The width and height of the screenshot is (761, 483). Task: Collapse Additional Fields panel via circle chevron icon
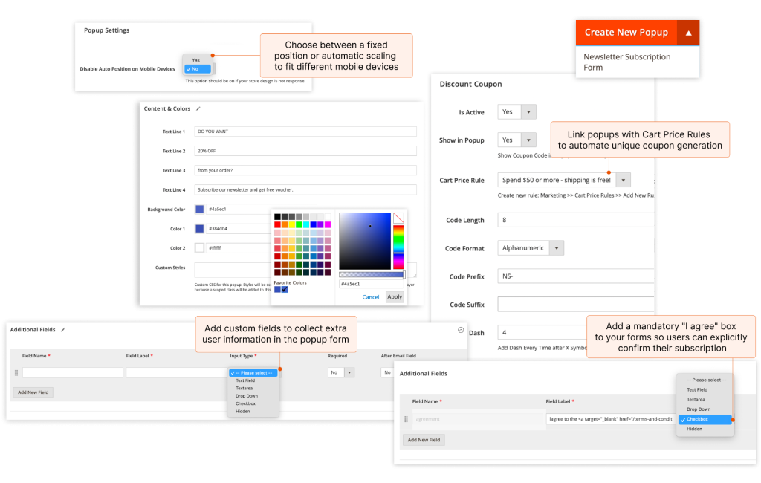pyautogui.click(x=461, y=330)
